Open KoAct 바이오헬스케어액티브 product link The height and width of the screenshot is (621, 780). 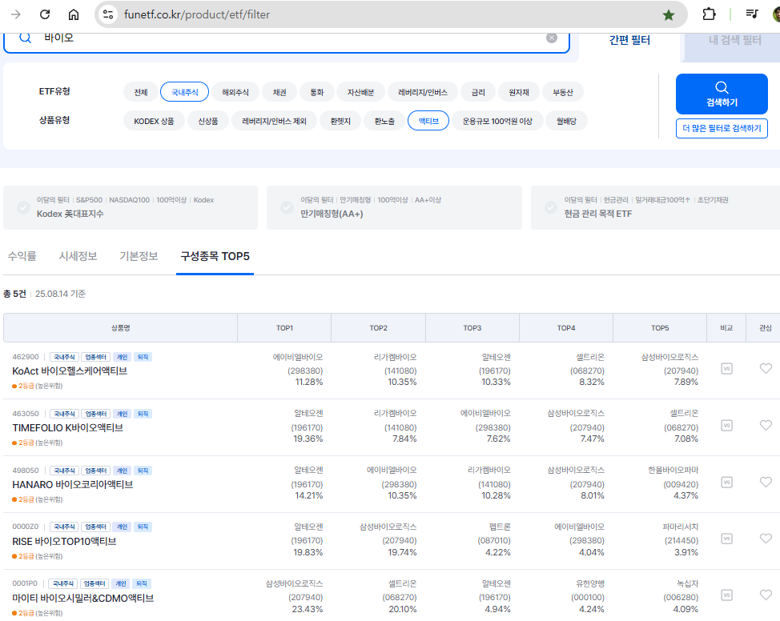tap(70, 371)
